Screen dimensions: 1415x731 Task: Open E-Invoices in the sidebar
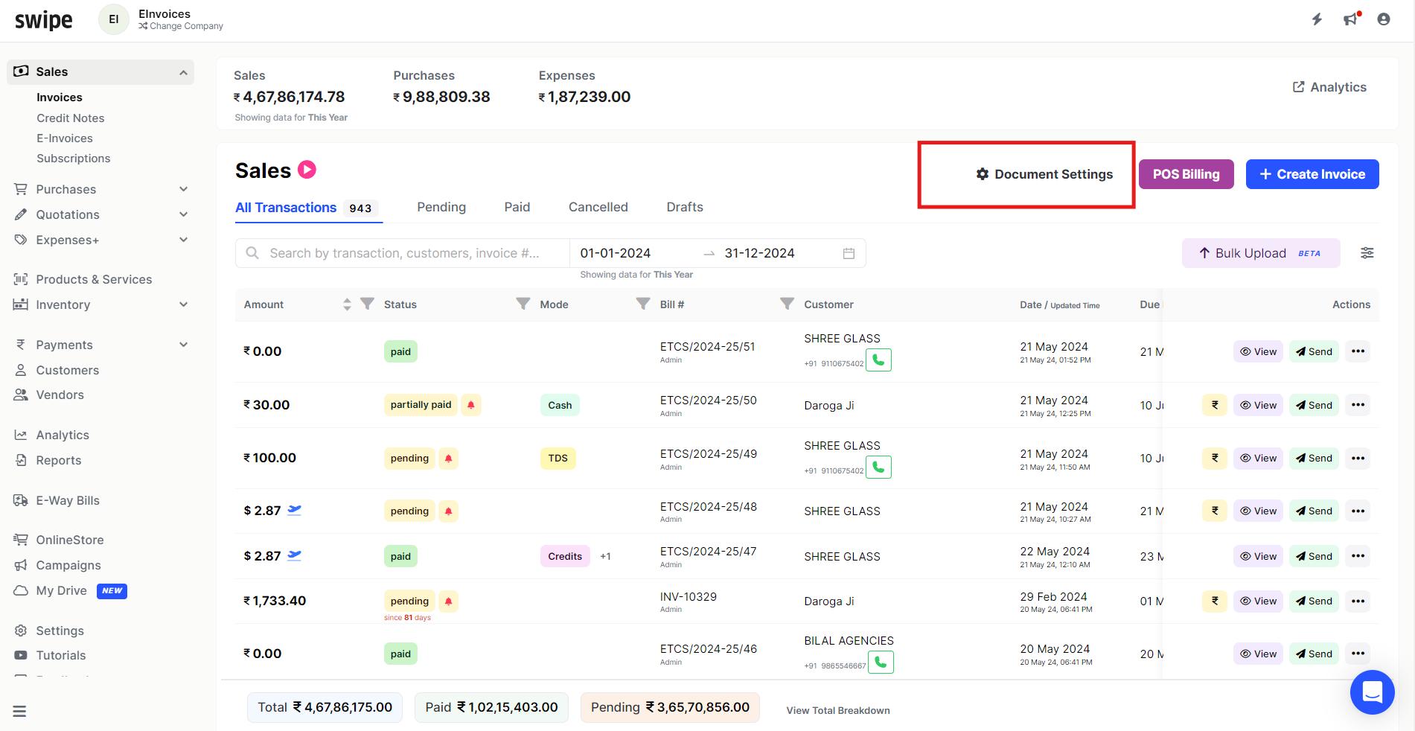[65, 138]
